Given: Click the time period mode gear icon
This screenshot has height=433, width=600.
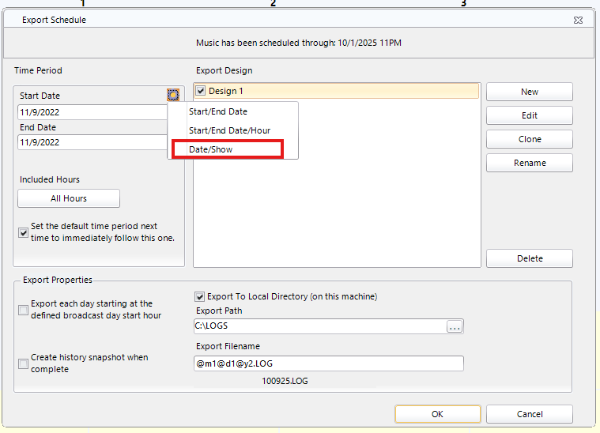Looking at the screenshot, I should [x=173, y=95].
